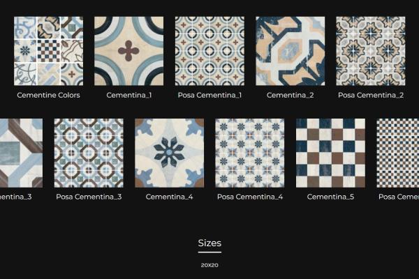Image resolution: width=419 pixels, height=279 pixels.
Task: Click the "Cementina_1" caption text
Action: (128, 95)
